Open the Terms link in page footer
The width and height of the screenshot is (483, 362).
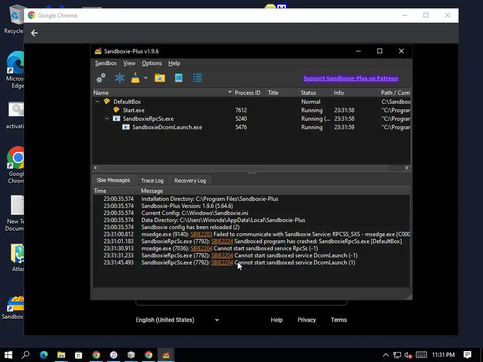pos(339,320)
